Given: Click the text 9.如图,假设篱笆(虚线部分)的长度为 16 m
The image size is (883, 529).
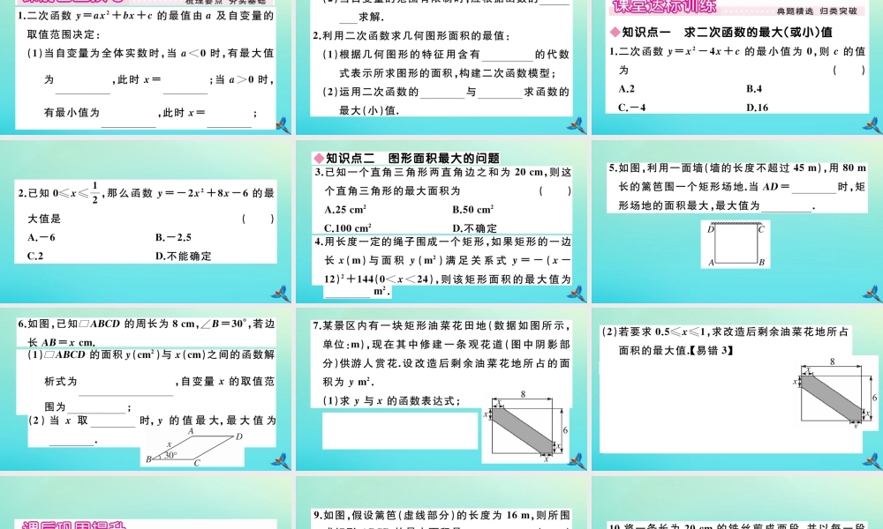Looking at the screenshot, I should pos(442,515).
